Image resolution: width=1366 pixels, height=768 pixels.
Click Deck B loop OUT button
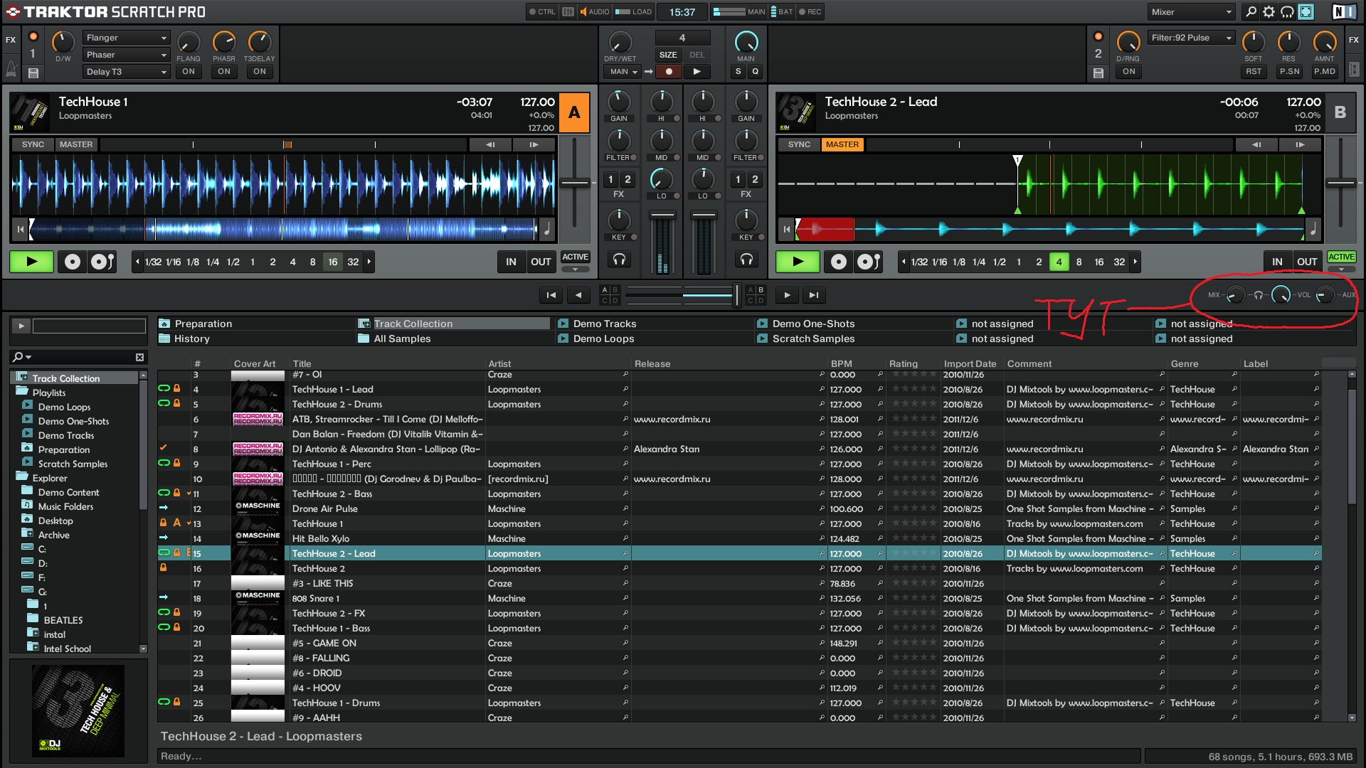[1307, 262]
